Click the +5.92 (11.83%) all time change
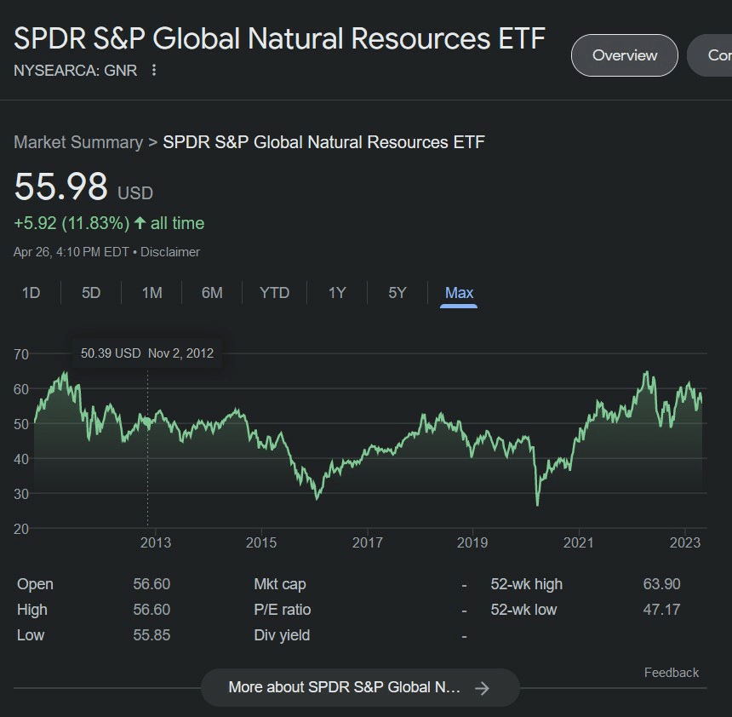This screenshot has width=732, height=717. (x=109, y=223)
